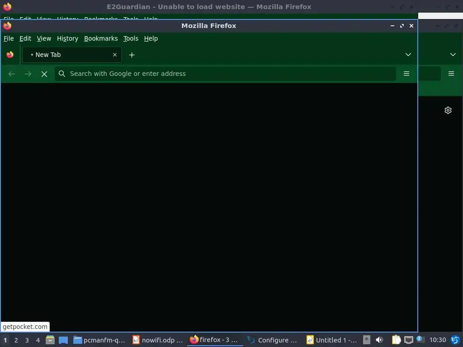Select the New Tab tab
This screenshot has height=347, width=463.
click(72, 55)
